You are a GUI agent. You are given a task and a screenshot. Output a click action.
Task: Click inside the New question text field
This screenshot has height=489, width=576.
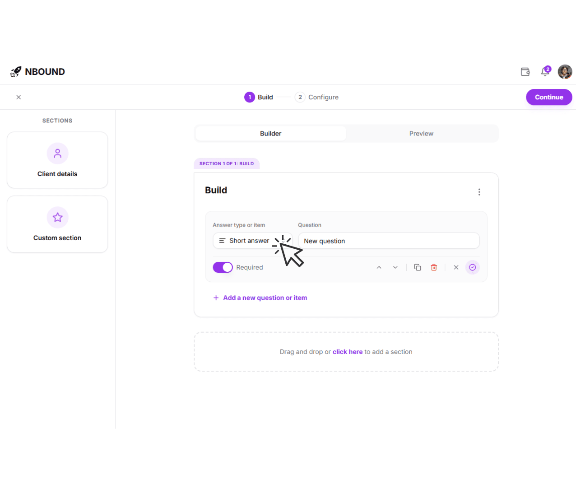click(389, 241)
